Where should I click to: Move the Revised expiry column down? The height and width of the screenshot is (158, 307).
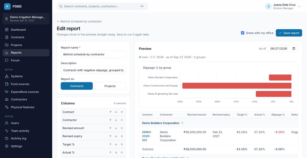(116, 136)
